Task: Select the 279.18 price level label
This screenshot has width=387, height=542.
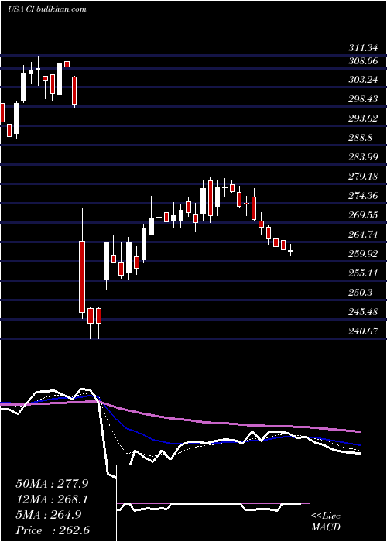Action: tap(364, 177)
